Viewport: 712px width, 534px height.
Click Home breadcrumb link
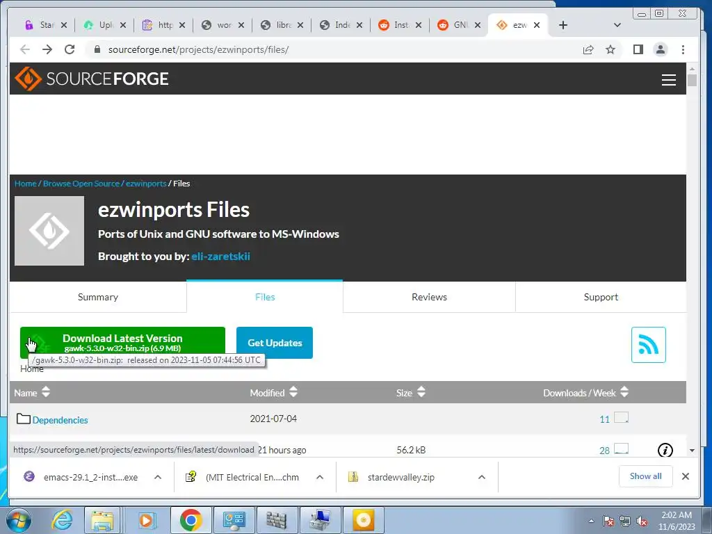[26, 184]
